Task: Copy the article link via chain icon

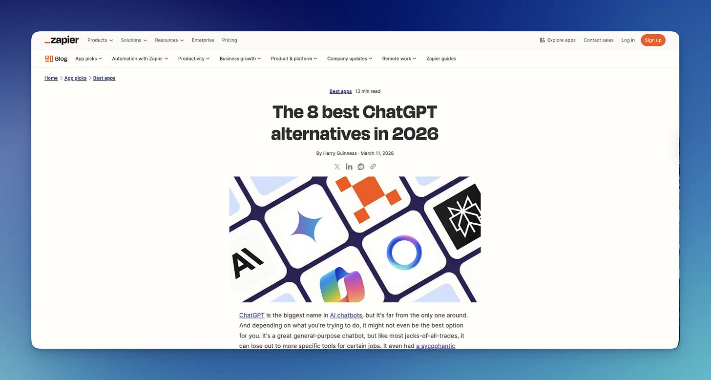Action: pos(373,167)
